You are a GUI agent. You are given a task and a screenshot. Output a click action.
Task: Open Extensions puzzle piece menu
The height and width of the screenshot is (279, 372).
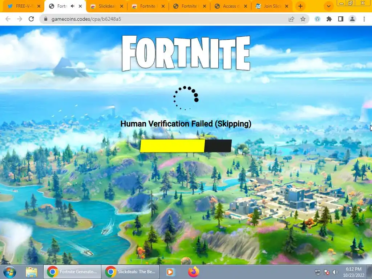point(329,19)
